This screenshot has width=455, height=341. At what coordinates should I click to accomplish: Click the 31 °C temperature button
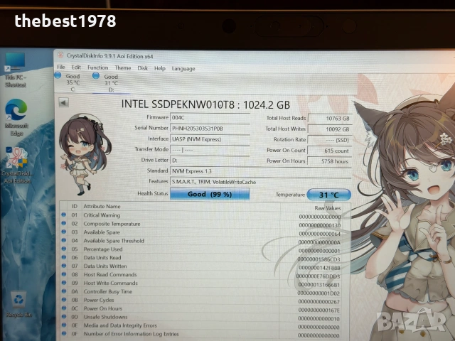coord(328,195)
